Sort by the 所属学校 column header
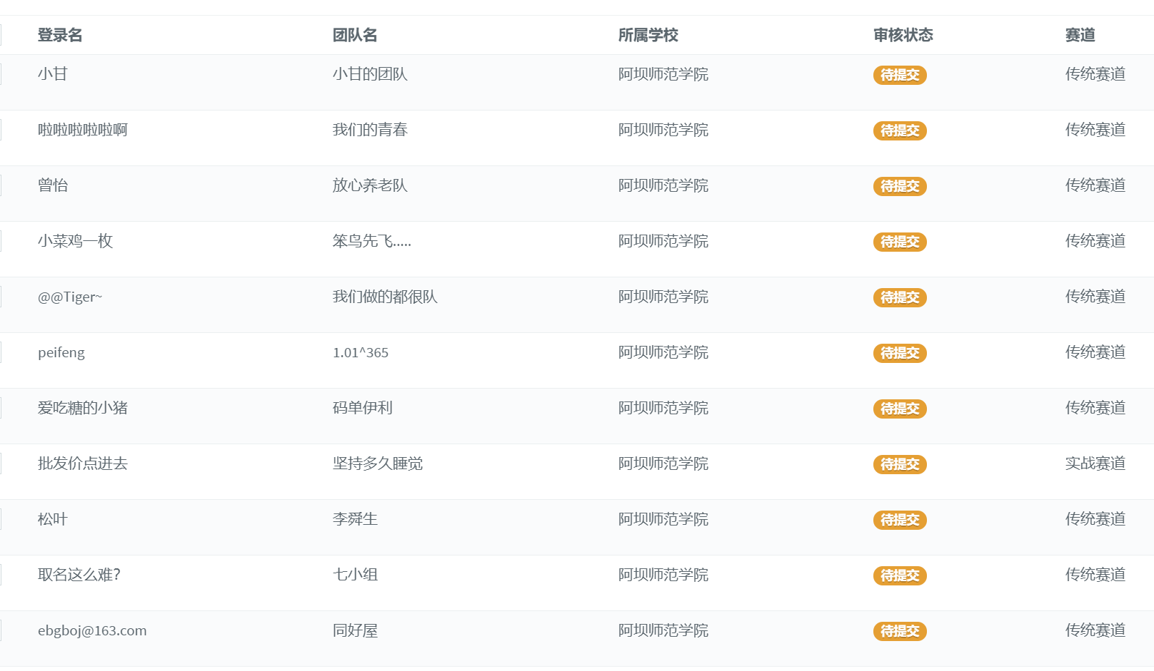This screenshot has width=1154, height=671. pyautogui.click(x=648, y=35)
